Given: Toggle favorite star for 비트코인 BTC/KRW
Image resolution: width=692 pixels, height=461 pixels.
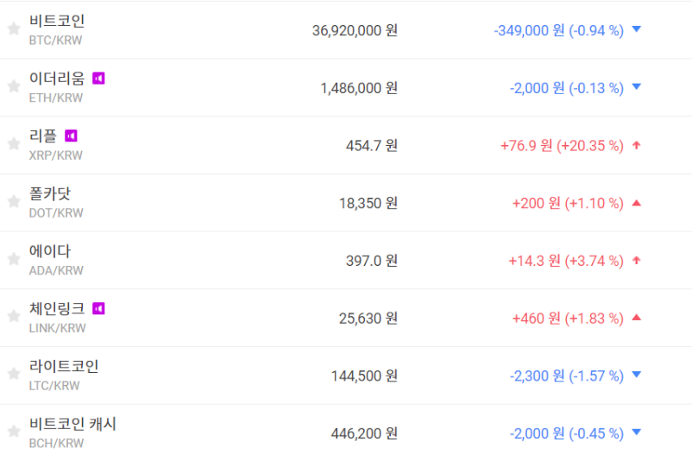Looking at the screenshot, I should (x=13, y=29).
